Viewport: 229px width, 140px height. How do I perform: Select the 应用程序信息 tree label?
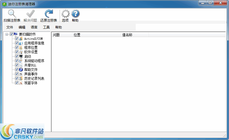point(34,43)
